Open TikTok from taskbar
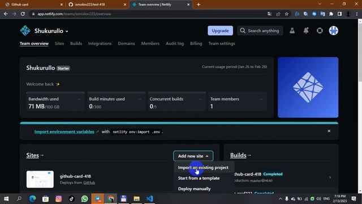The height and width of the screenshot is (204, 362). [71, 199]
